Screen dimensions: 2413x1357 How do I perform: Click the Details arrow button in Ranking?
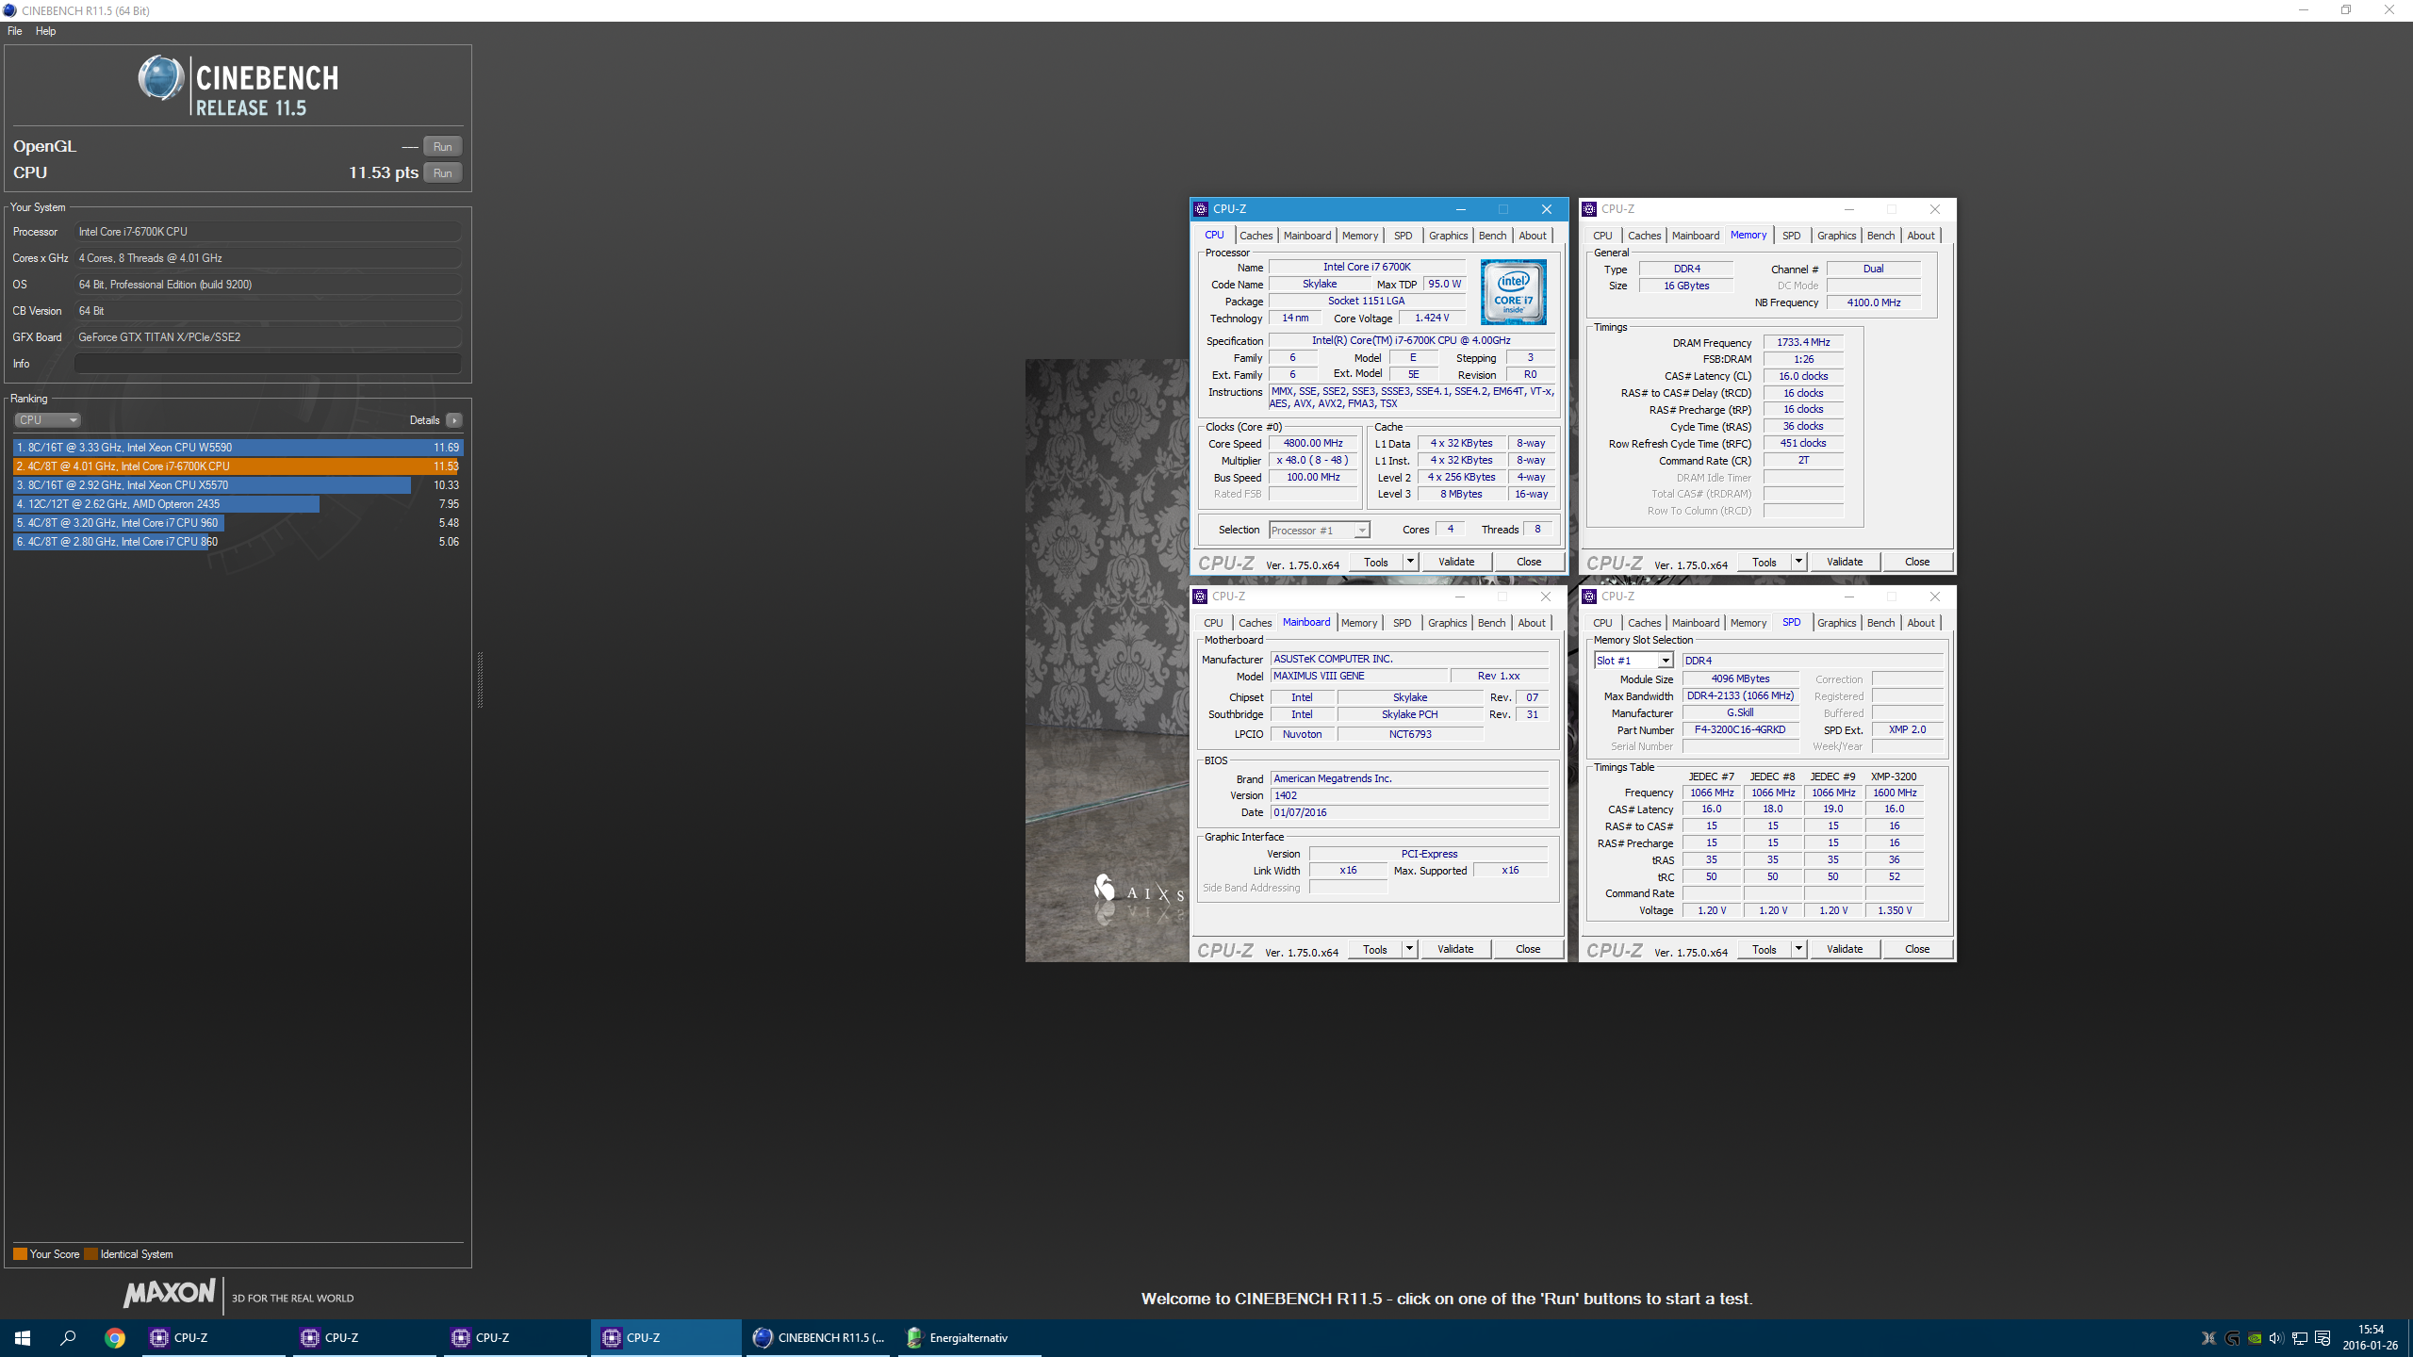(x=454, y=420)
